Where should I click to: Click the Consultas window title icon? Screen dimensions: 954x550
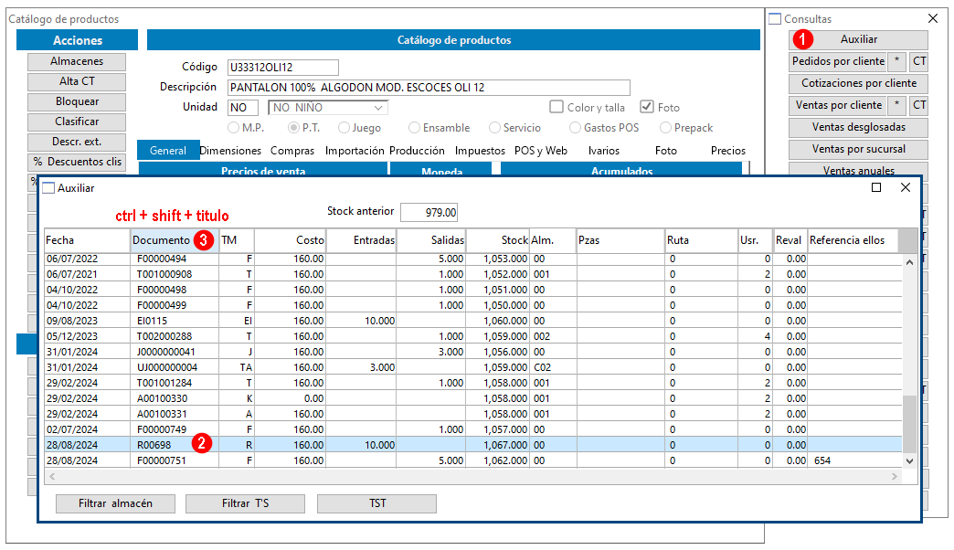(775, 19)
